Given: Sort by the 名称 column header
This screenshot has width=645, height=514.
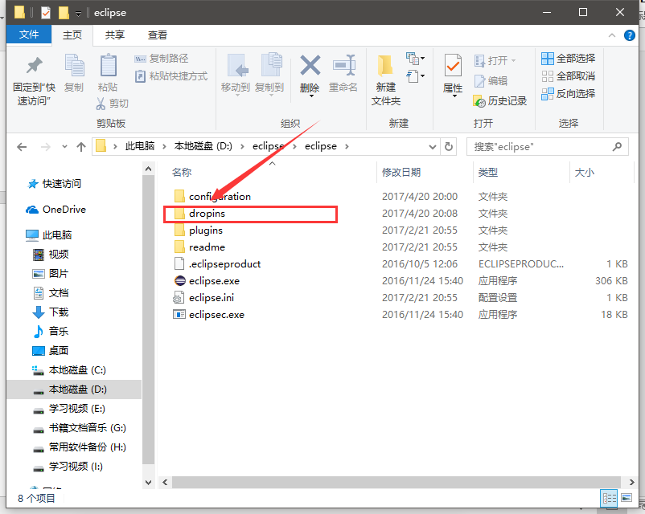Looking at the screenshot, I should tap(182, 173).
